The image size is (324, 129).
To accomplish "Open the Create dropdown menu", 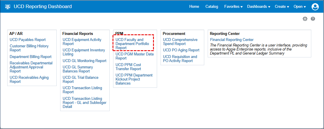I will 282,7.
